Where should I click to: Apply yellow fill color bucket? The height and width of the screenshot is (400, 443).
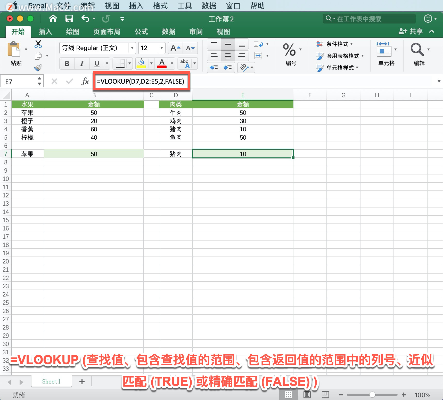coord(141,63)
